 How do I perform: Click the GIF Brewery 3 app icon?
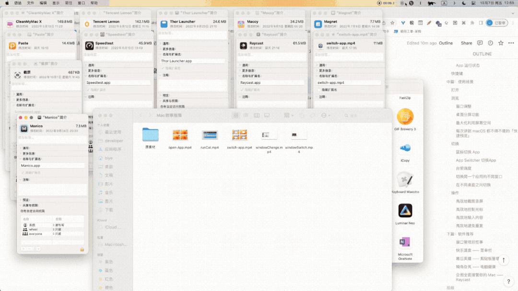coord(405,117)
